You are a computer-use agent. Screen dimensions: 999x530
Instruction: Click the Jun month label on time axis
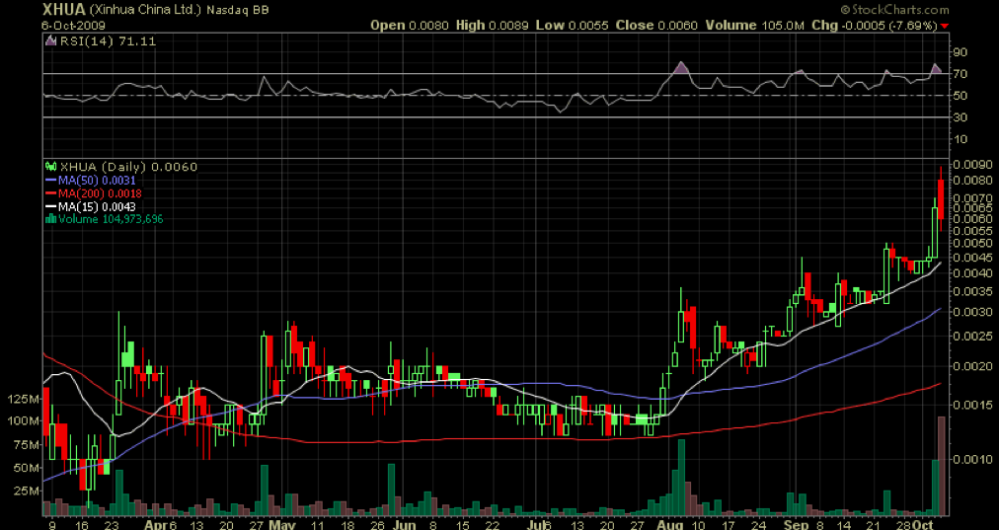click(x=404, y=525)
